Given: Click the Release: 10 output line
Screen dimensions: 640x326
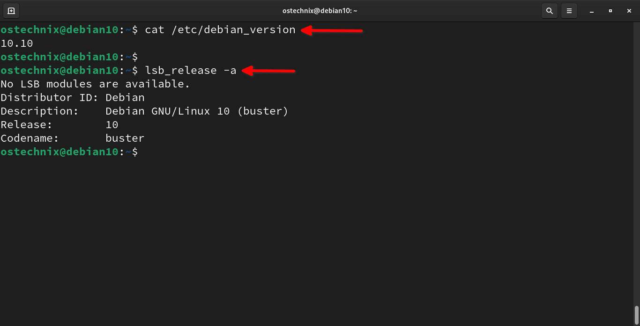Looking at the screenshot, I should (56, 124).
